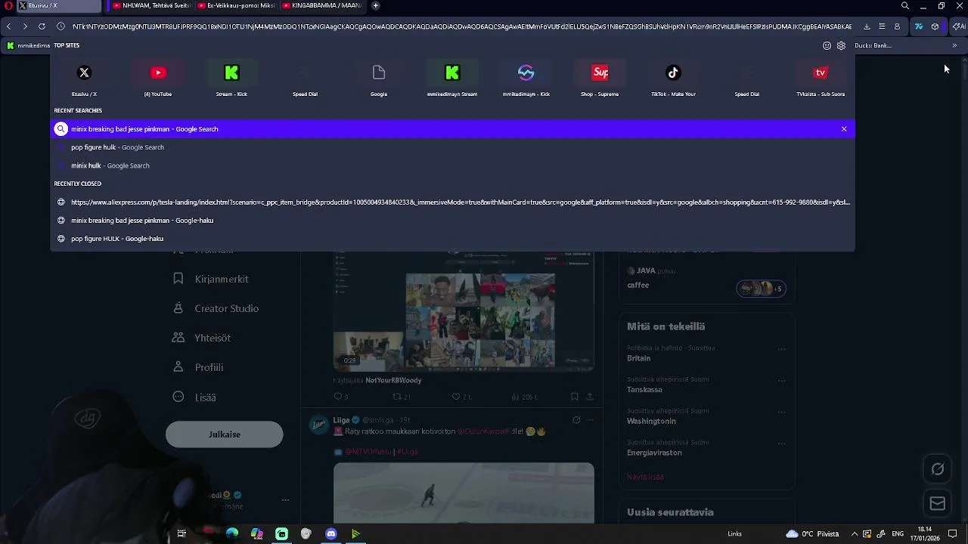
Task: Open the extensions cube icon
Action: pos(935,26)
